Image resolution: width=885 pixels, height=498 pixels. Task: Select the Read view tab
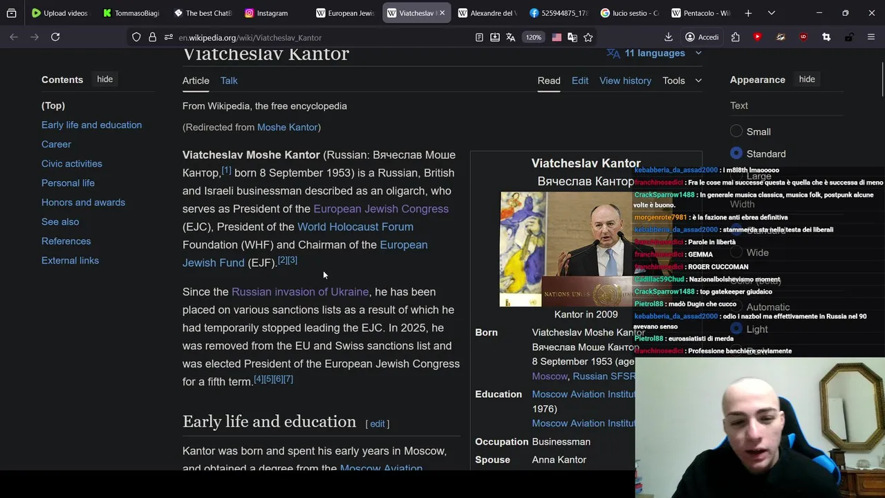pos(549,81)
